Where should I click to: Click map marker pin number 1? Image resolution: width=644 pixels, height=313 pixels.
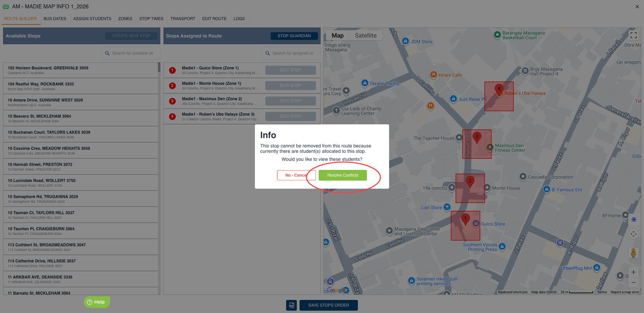tap(465, 220)
